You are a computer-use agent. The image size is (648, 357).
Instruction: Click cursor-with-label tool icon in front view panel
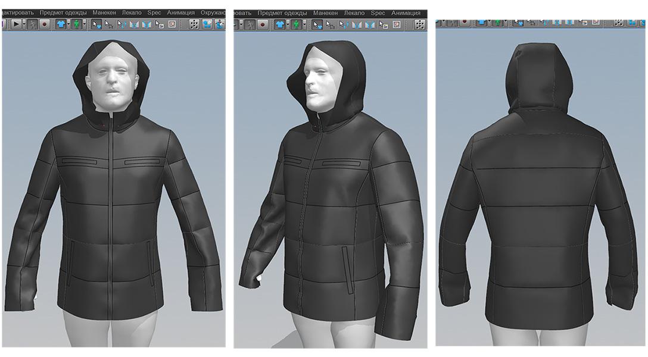pyautogui.click(x=160, y=24)
